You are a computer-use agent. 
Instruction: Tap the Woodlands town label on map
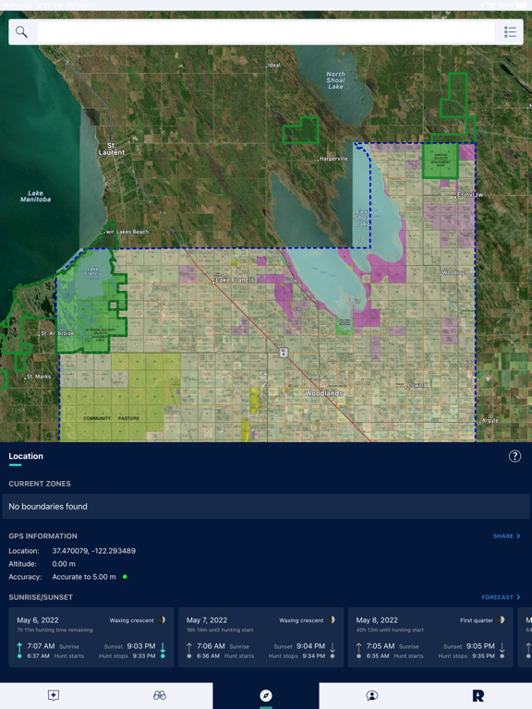point(324,393)
